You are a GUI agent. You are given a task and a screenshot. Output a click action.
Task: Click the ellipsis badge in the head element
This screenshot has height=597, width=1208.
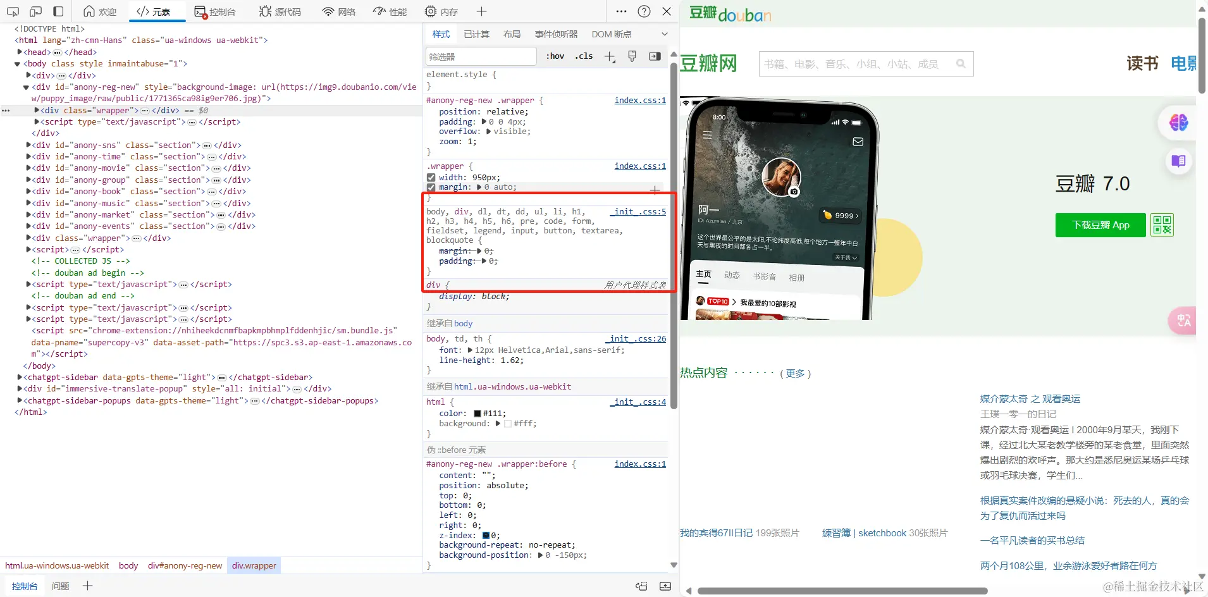[58, 52]
